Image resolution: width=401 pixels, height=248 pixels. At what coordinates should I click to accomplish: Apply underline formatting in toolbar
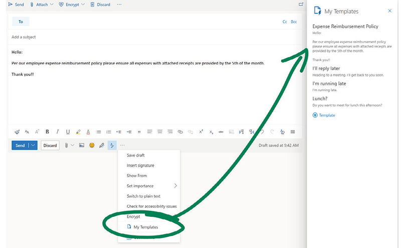coord(68,132)
